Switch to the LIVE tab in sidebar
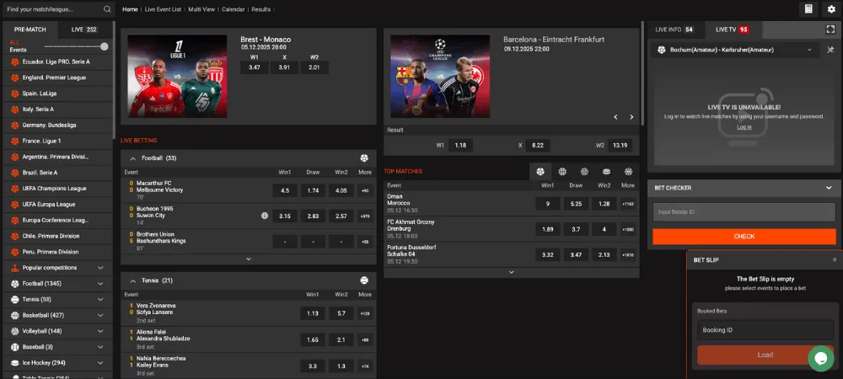This screenshot has width=843, height=379. coord(84,29)
